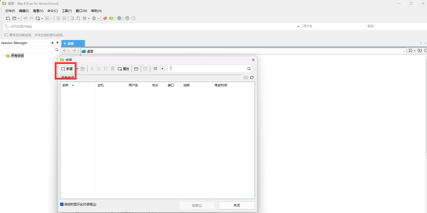427x213 pixels.
Task: Click 新建 button in the 会话 dialog
Action: [67, 69]
